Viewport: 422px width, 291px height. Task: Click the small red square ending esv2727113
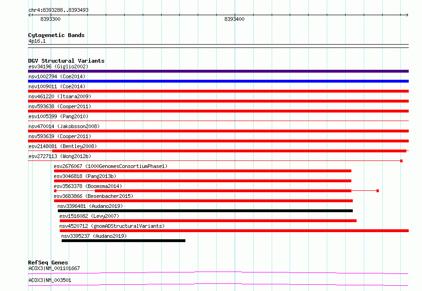(x=401, y=161)
